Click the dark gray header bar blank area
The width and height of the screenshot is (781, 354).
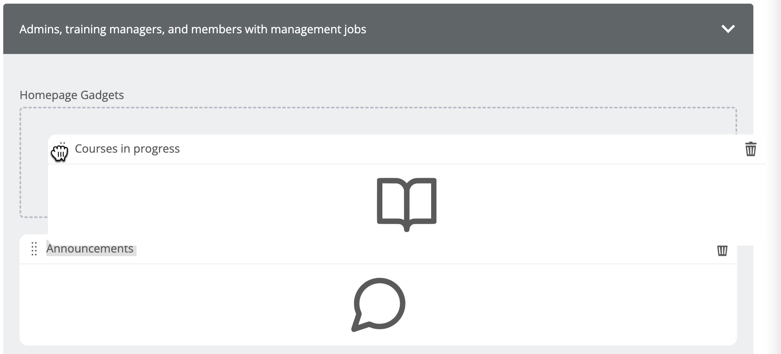(528, 29)
